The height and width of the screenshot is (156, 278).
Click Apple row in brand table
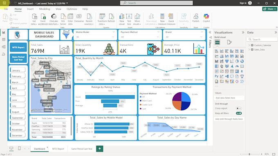(x=49, y=123)
